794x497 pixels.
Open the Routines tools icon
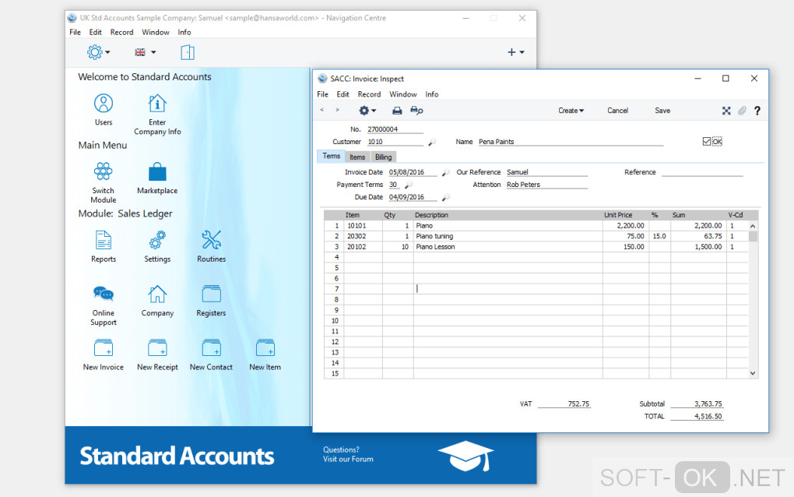coord(211,240)
